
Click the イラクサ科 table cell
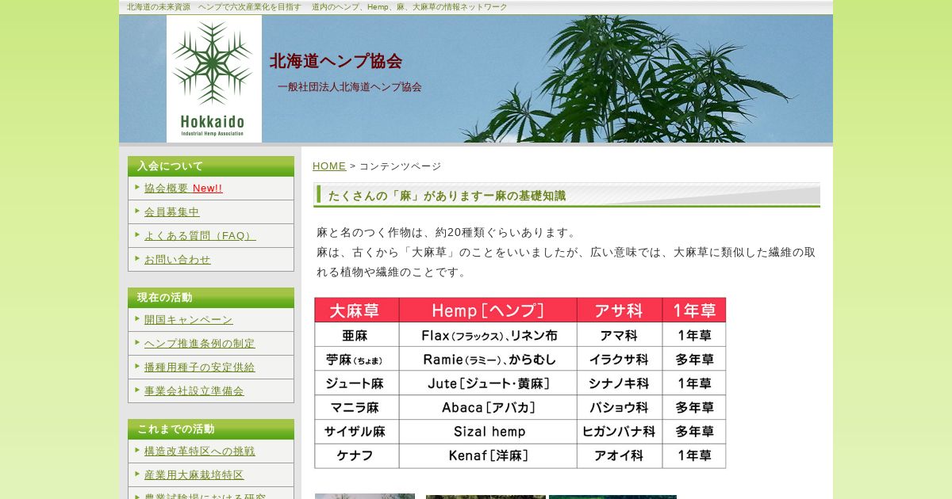click(x=620, y=360)
